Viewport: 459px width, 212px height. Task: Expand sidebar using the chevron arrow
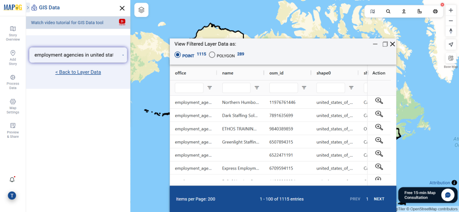(28, 8)
